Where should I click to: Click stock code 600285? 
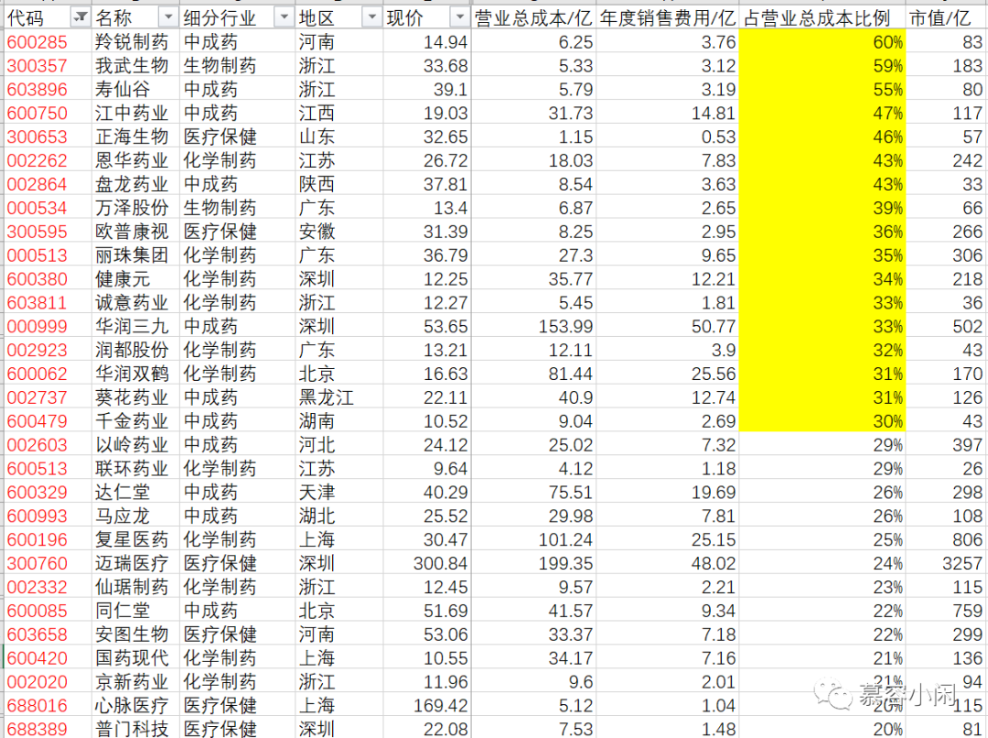point(38,42)
